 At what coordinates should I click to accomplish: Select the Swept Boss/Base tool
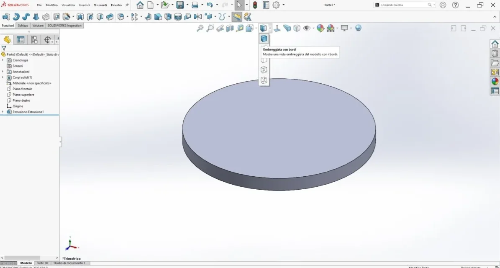click(x=26, y=17)
